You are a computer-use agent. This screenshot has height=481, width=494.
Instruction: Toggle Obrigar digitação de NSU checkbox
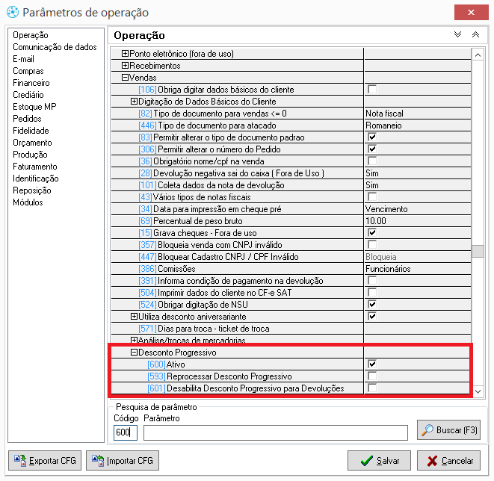pyautogui.click(x=371, y=305)
